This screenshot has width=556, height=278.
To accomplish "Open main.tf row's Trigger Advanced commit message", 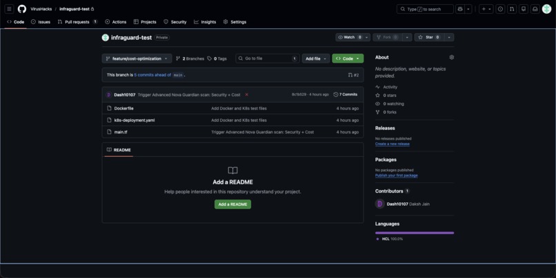I will 262,132.
